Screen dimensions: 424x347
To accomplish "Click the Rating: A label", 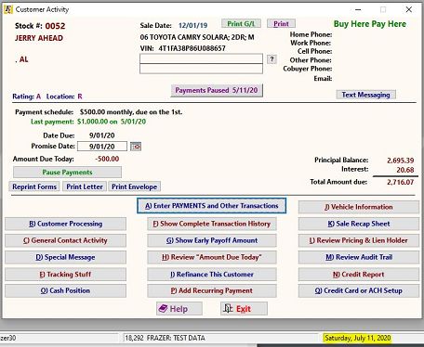I will click(26, 96).
